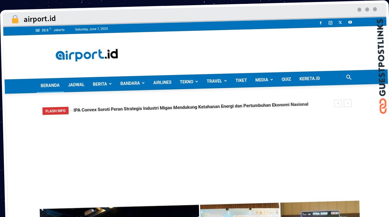Open the Quiz menu item
Image resolution: width=389 pixels, height=217 pixels.
[x=286, y=79]
